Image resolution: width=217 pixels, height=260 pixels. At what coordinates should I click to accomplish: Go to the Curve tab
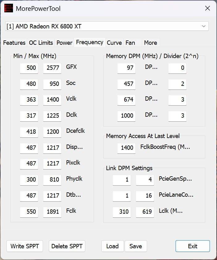tap(114, 43)
